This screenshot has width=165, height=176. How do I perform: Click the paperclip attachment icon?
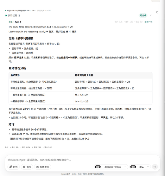point(11,167)
